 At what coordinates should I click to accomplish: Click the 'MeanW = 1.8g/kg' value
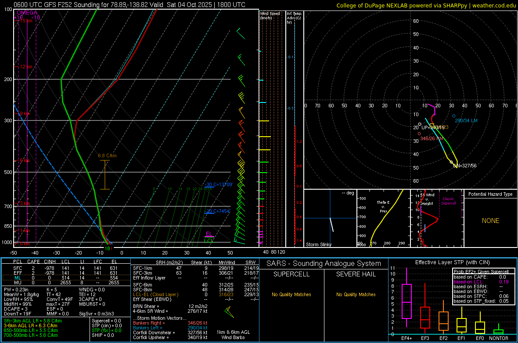22,294
